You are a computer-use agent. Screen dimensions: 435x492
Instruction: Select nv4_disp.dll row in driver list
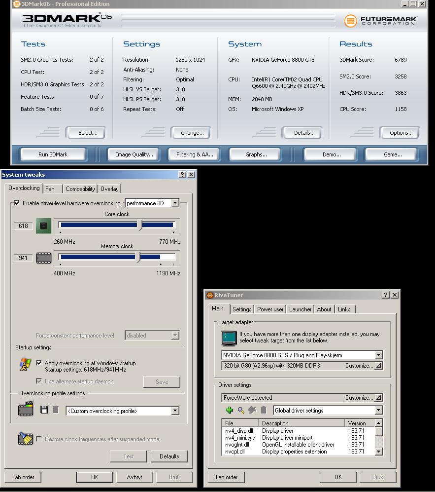pyautogui.click(x=298, y=431)
